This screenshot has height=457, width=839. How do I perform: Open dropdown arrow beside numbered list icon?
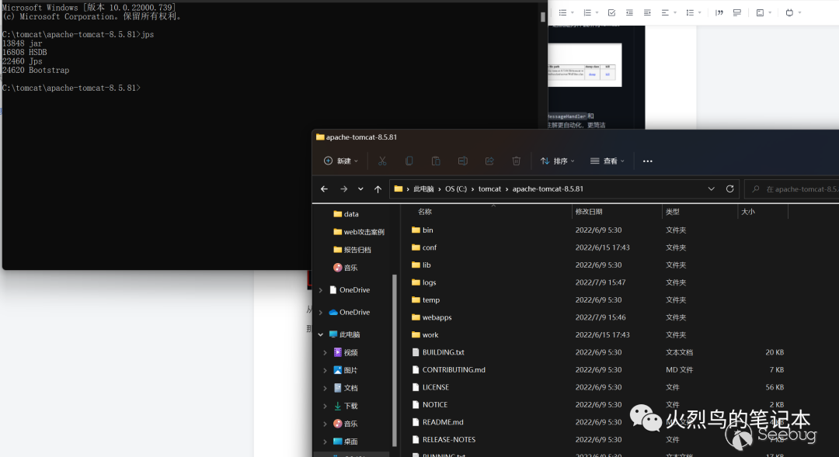(x=597, y=13)
